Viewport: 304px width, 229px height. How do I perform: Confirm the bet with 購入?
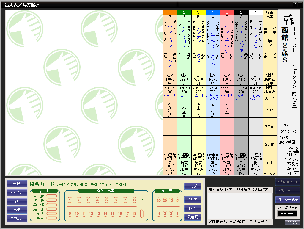(x=193, y=208)
